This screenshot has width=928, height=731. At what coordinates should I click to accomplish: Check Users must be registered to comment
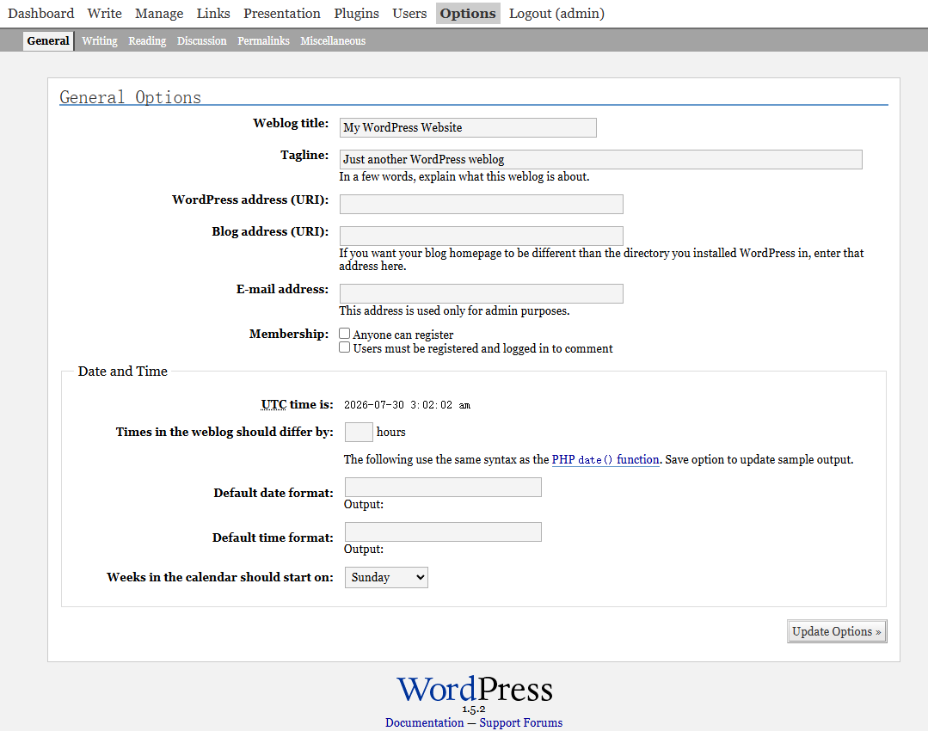(x=344, y=347)
